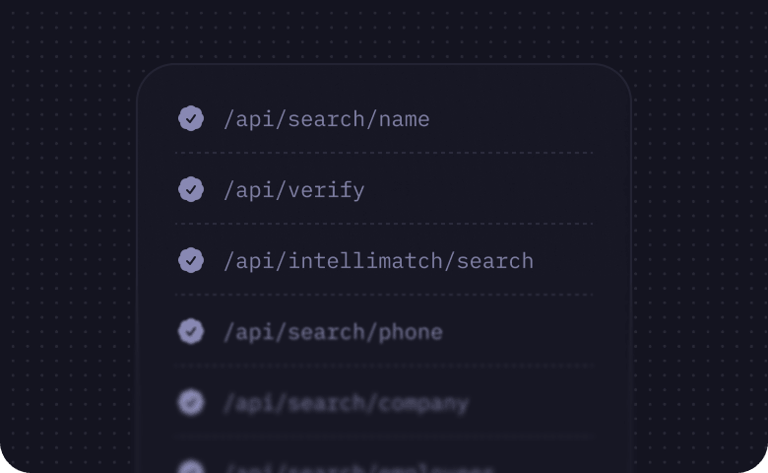This screenshot has width=768, height=473.
Task: Click the verified badge next to /api/verify
Action: tap(191, 189)
